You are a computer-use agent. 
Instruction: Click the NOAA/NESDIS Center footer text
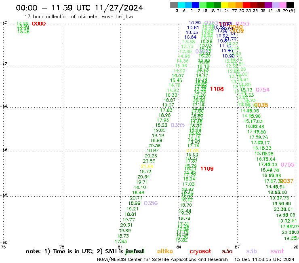point(162,260)
